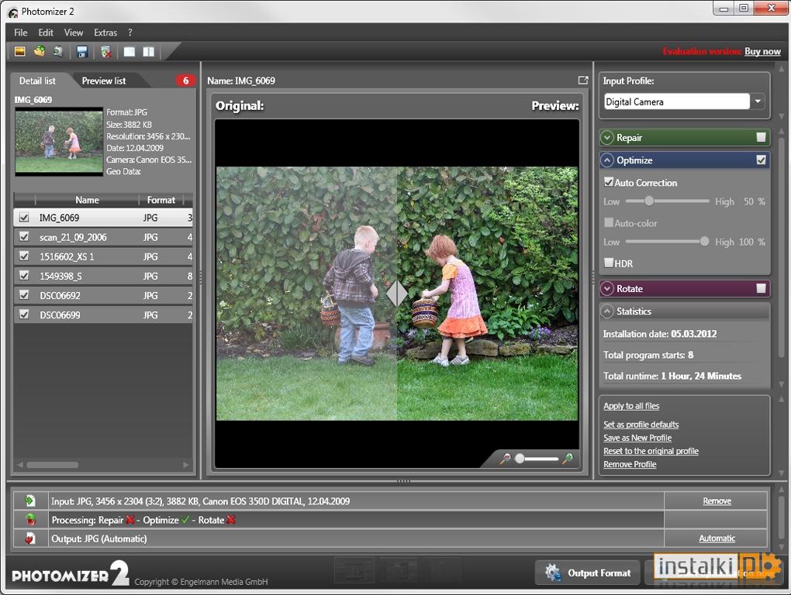Viewport: 791px width, 595px height.
Task: Click the Output row icon
Action: click(30, 538)
